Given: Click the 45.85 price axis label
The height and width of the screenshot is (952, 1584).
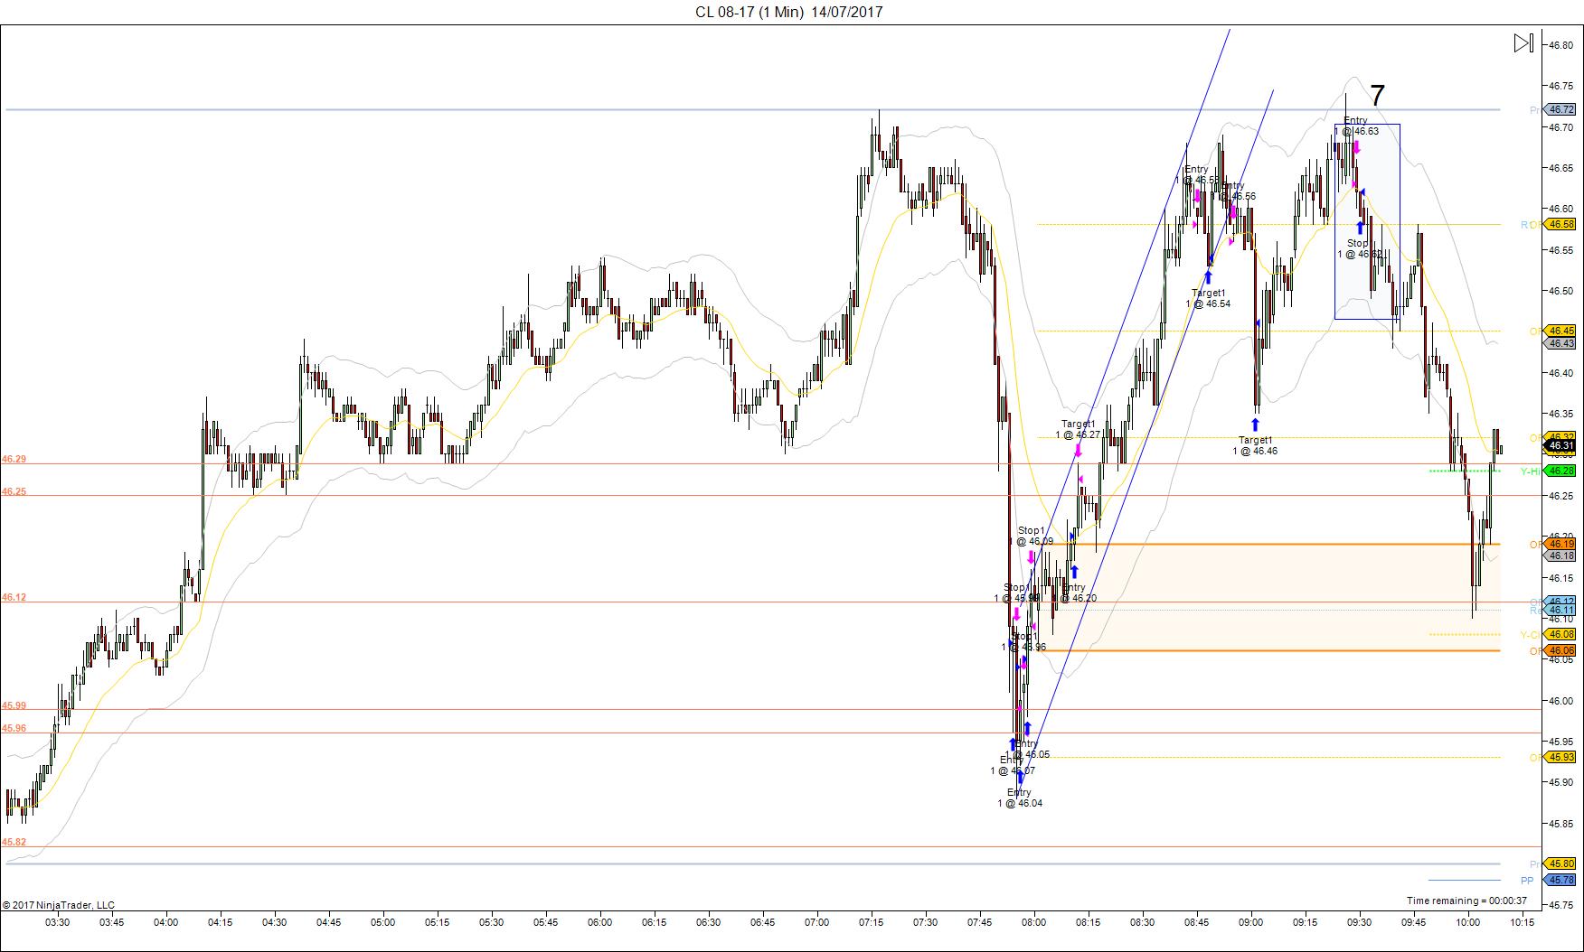Looking at the screenshot, I should (1560, 824).
